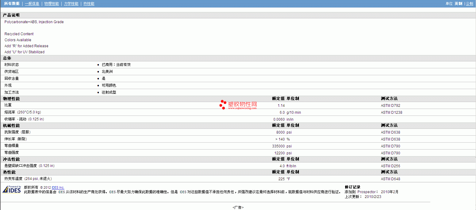Click ASTM D790 in 弯曲模量 row
Viewport: 476px width, 210px height.
[x=390, y=146]
